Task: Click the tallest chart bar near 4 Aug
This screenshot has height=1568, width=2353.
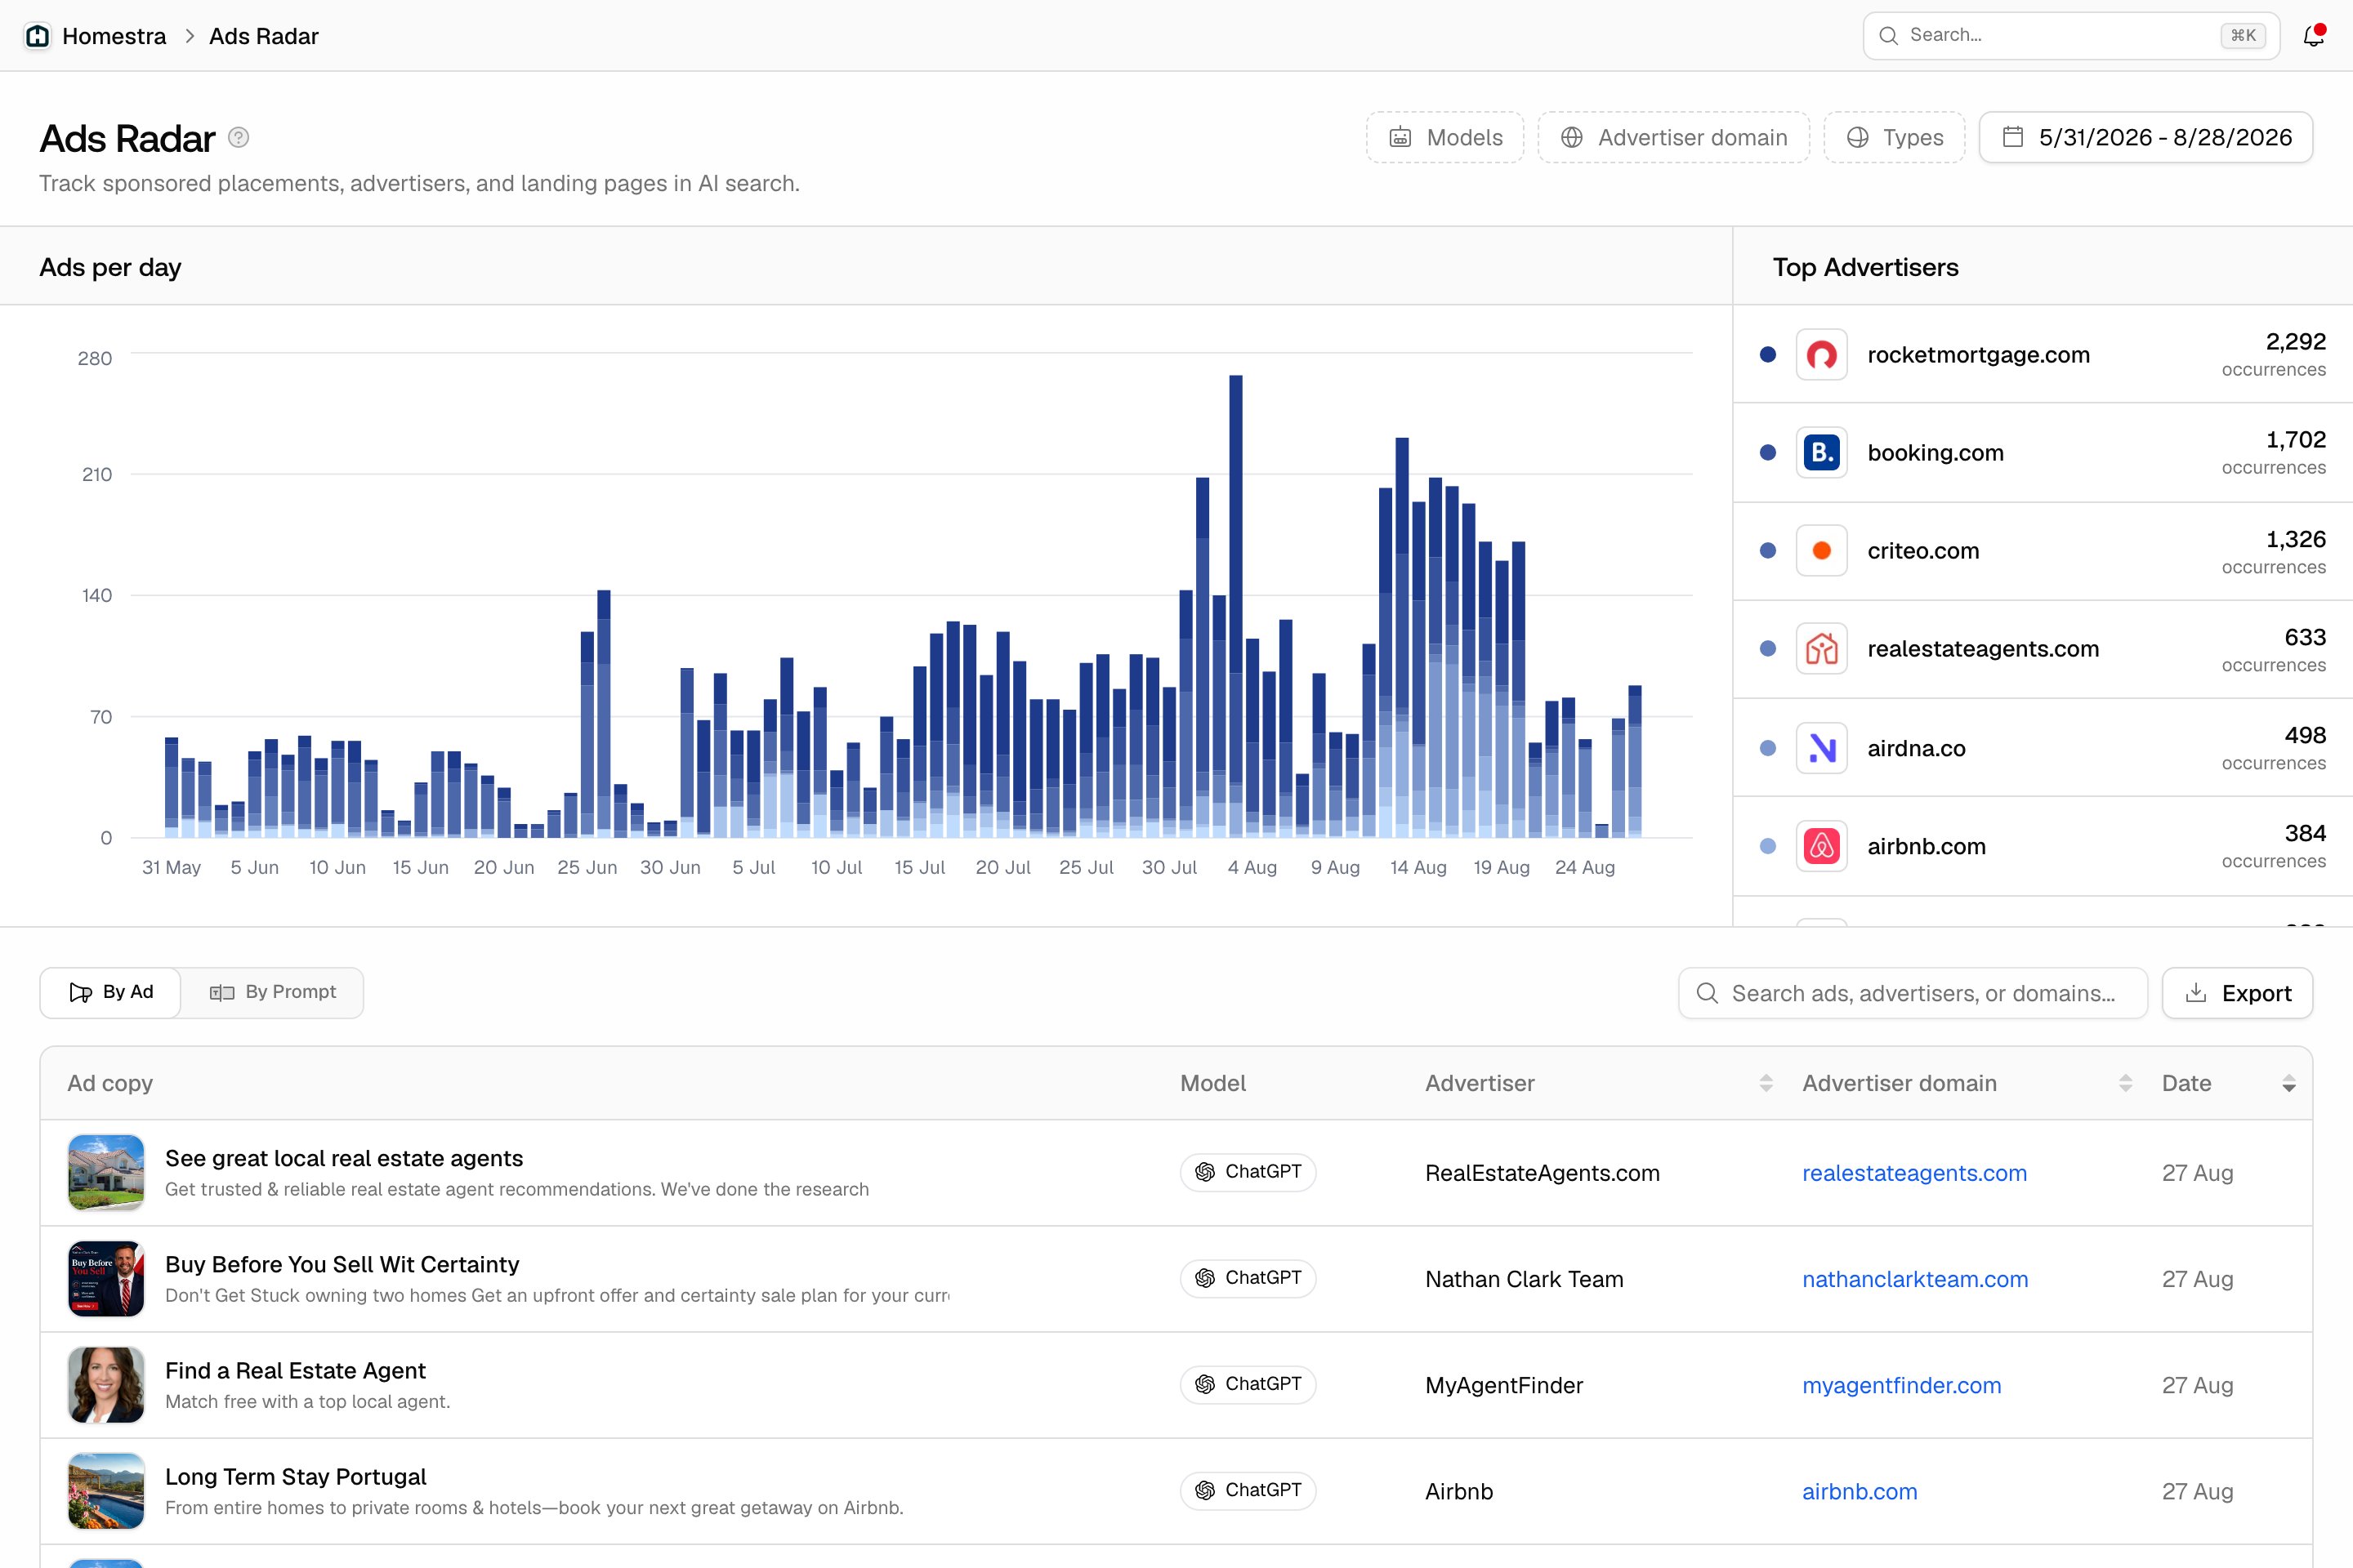Action: [x=1235, y=606]
